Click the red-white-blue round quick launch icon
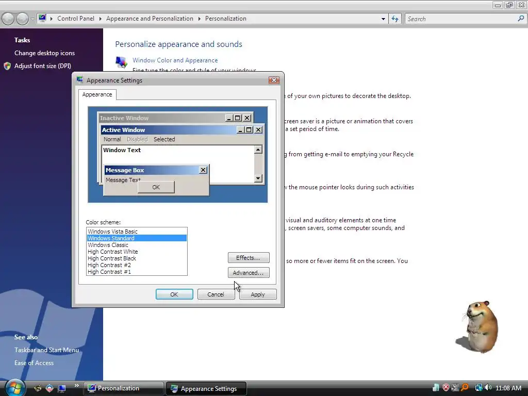This screenshot has height=396, width=528. pyautogui.click(x=49, y=388)
